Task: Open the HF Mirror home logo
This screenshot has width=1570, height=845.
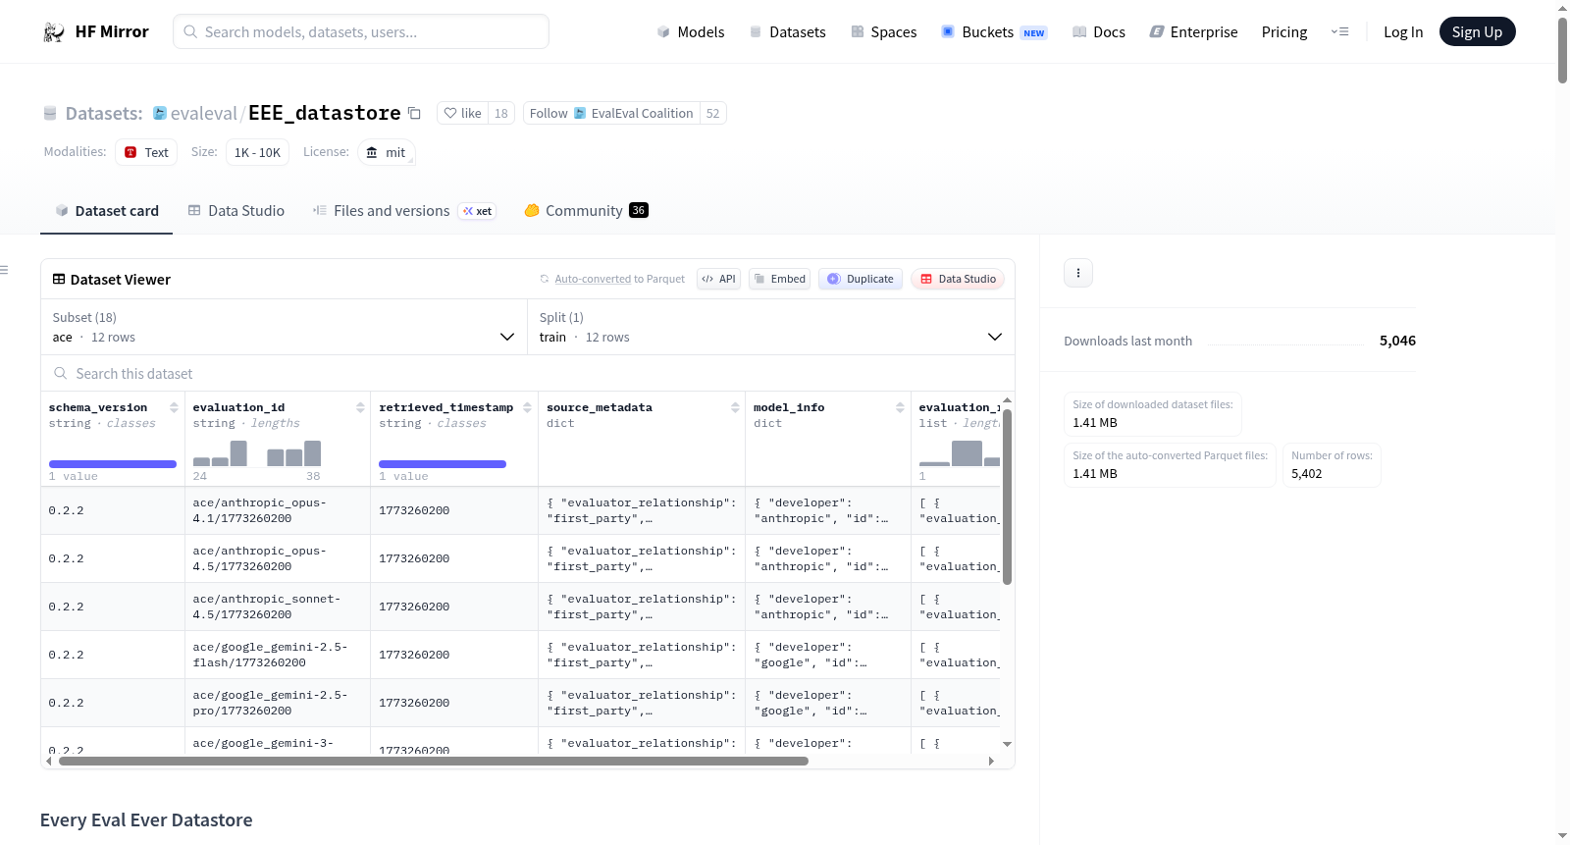Action: click(96, 31)
